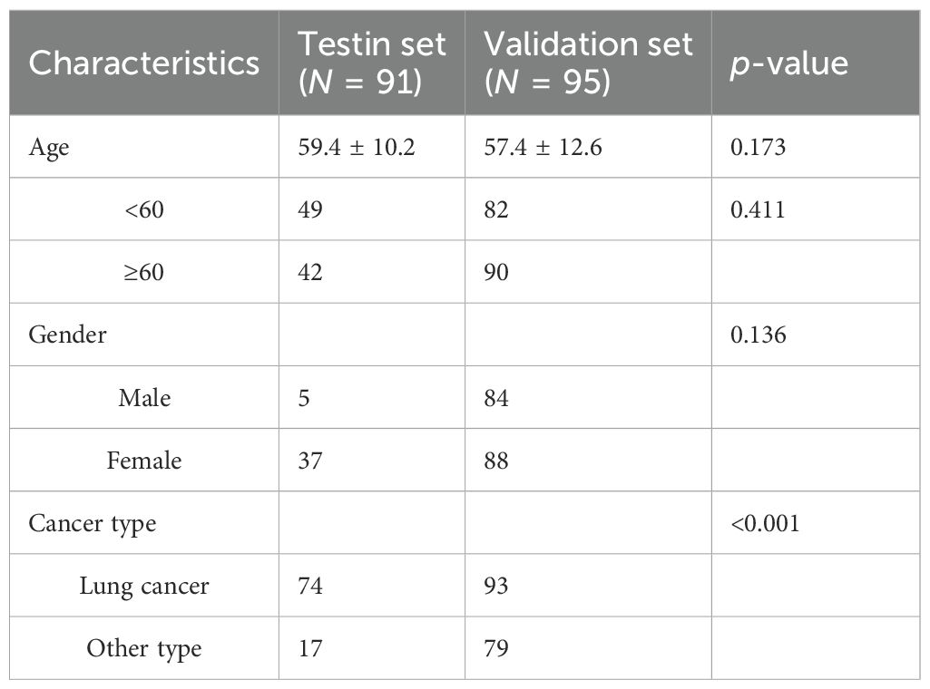Select the Gender row label
930x689 pixels.
[67, 335]
